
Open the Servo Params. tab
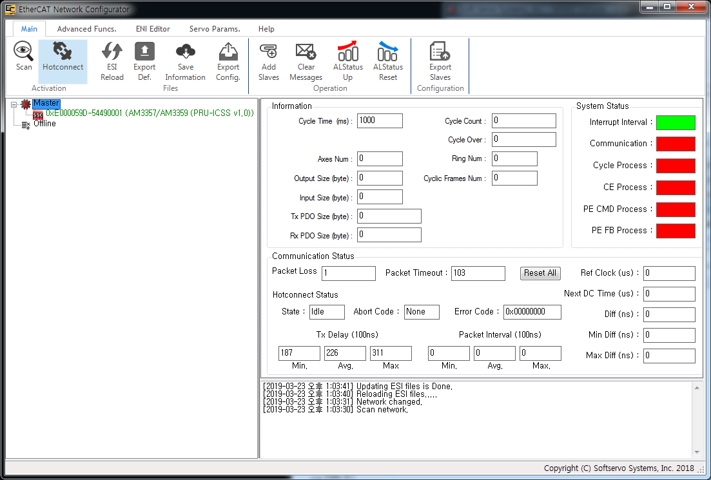click(215, 29)
